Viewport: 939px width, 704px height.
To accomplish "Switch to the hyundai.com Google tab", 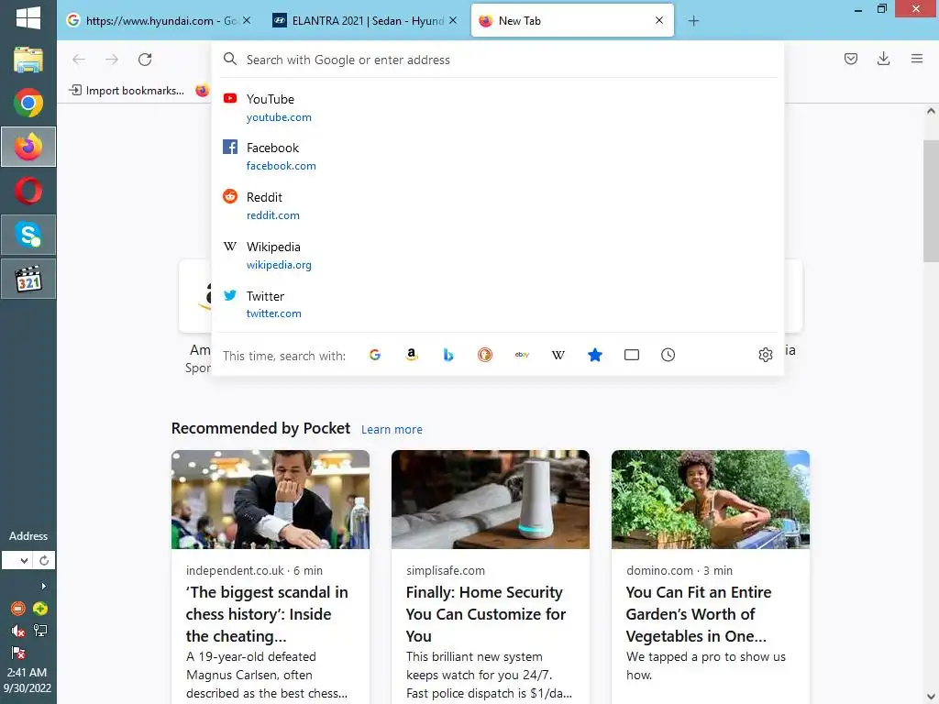I will click(159, 20).
